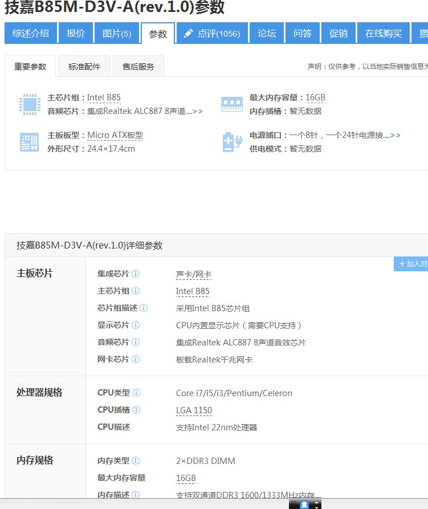Open the 点评(1056) reviews tab
The width and height of the screenshot is (428, 509).
(213, 33)
